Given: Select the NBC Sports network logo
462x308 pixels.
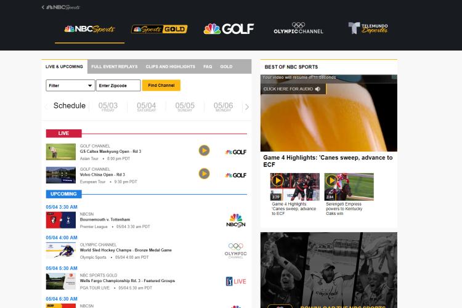Looking at the screenshot, I should click(x=89, y=29).
